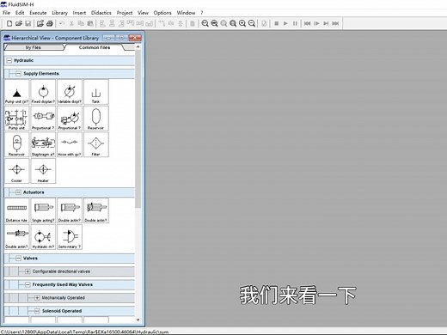Reset simulation to the beginning
Screen dimensions: 447x335
307,23
